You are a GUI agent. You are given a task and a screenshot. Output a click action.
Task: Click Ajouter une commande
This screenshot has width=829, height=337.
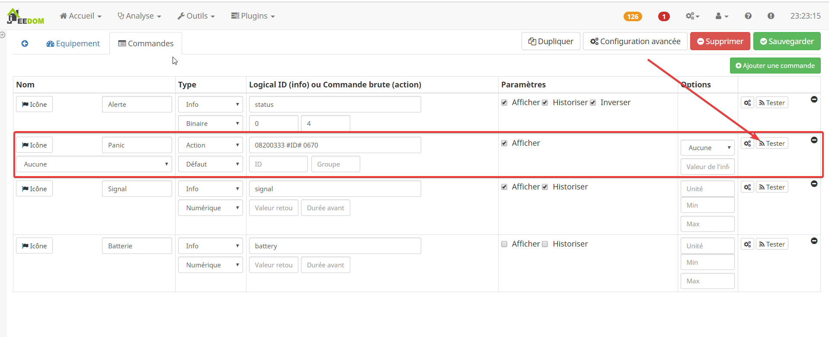click(775, 66)
